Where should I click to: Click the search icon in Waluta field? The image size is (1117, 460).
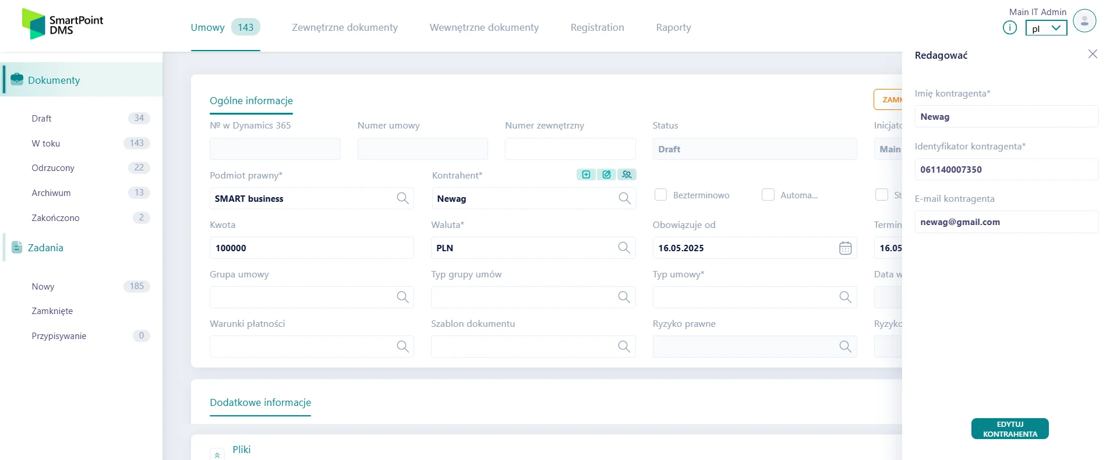click(624, 248)
